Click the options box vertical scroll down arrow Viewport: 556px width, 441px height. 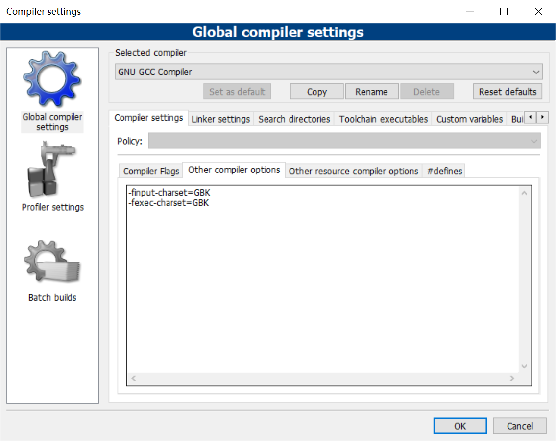(524, 366)
